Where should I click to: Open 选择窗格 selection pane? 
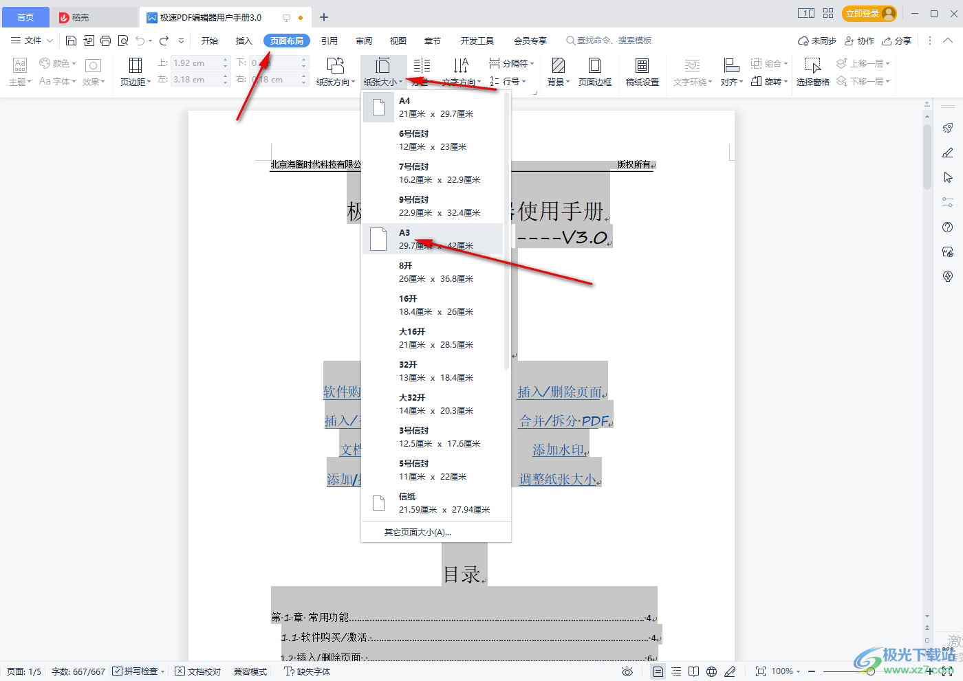[x=813, y=71]
